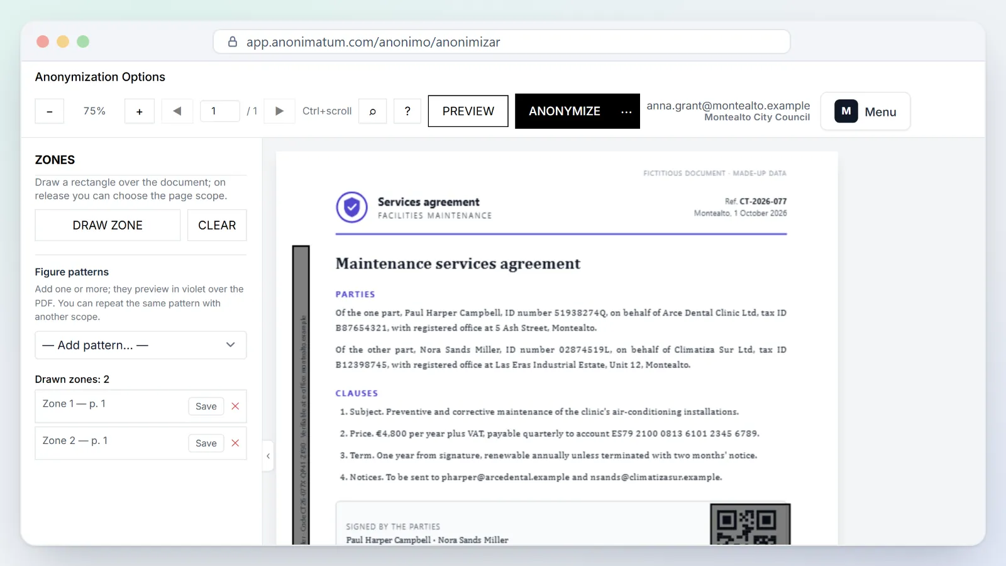Go to the previous page arrow
1006x566 pixels.
(x=177, y=111)
